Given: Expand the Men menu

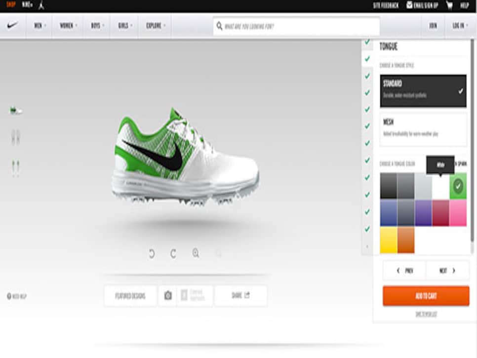Looking at the screenshot, I should click(x=40, y=26).
